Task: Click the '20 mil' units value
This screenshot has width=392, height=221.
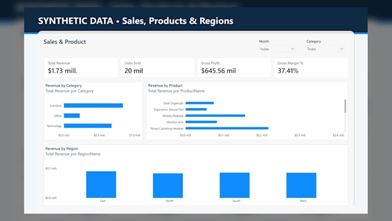Action: 134,71
